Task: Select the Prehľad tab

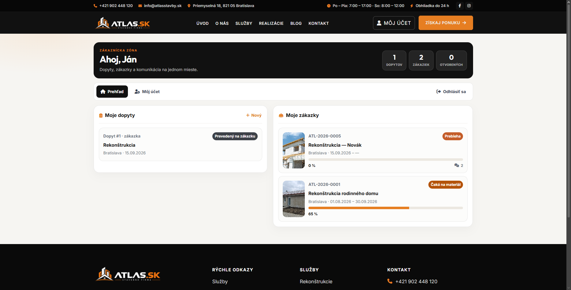Action: tap(112, 92)
